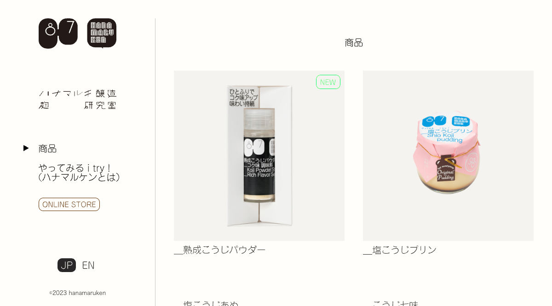
Task: Open the koji powder bottle product photo
Action: click(x=259, y=156)
